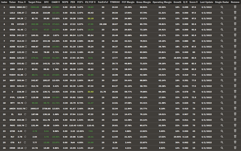241x151 pixels.
Task: Refresh price icon beside EPAM
Action: click(26, 120)
